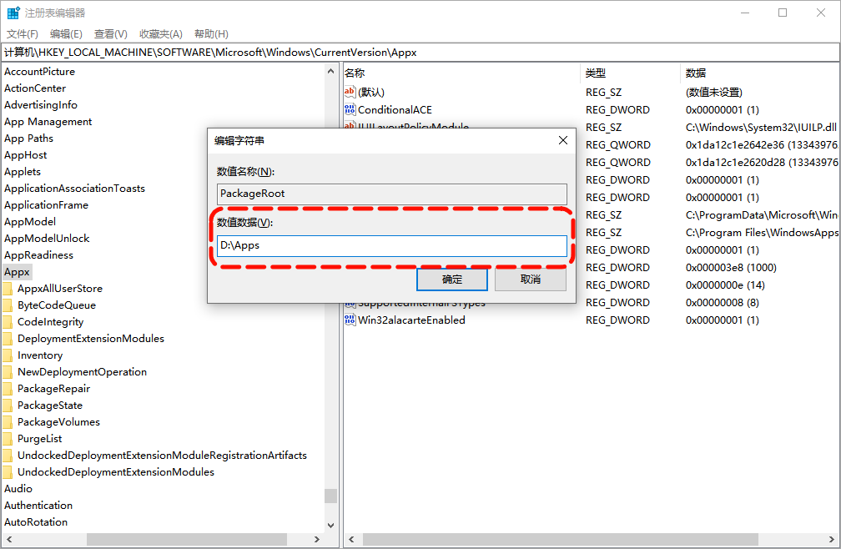
Task: Click the 数值数据 field containing D:\Apps
Action: pos(391,245)
